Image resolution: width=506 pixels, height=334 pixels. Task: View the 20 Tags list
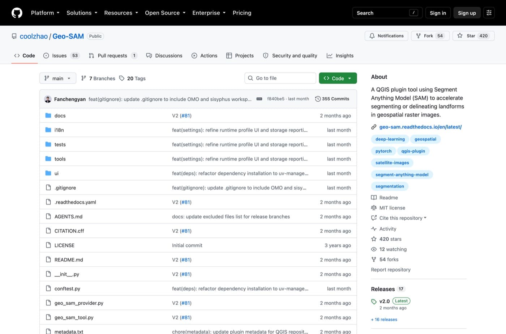[132, 78]
